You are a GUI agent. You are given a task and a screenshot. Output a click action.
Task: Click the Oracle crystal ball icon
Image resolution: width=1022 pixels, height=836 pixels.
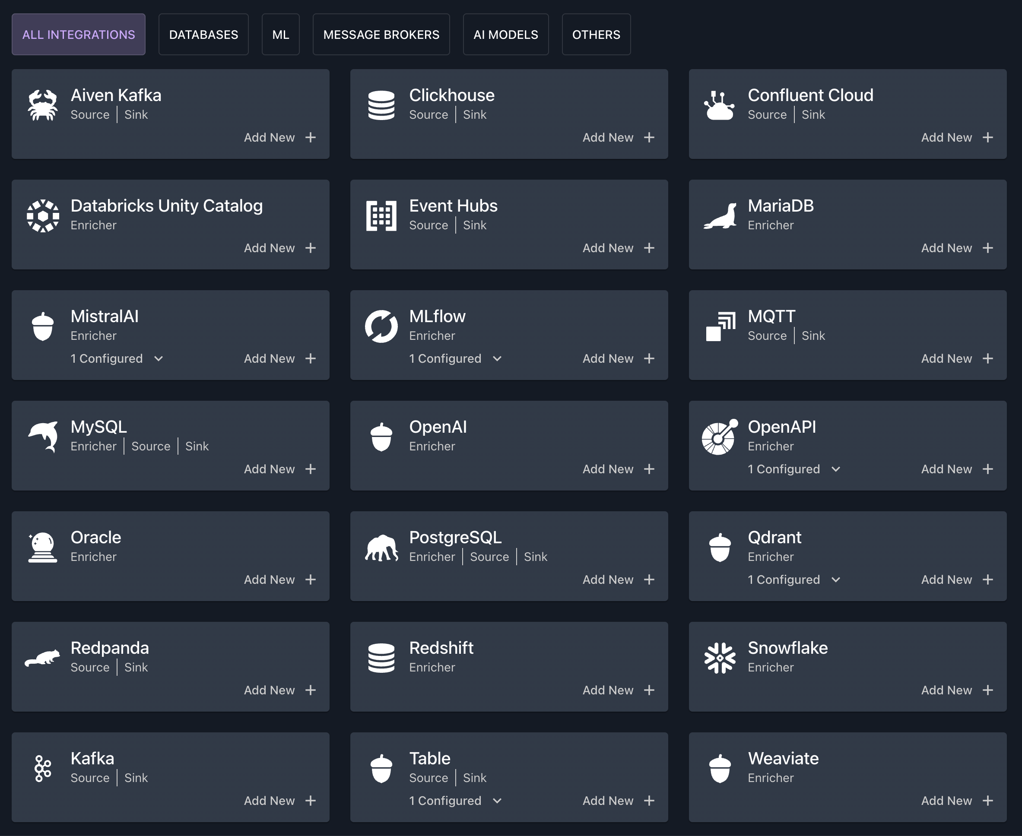click(43, 547)
